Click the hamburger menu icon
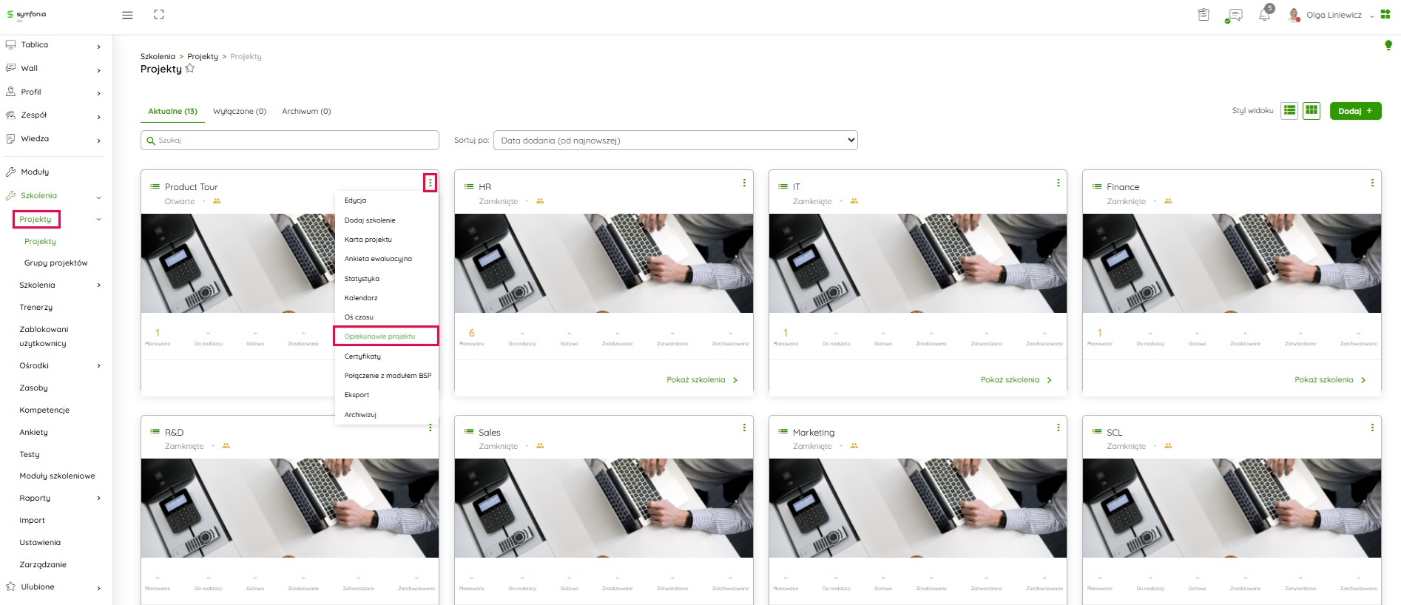 pyautogui.click(x=127, y=15)
